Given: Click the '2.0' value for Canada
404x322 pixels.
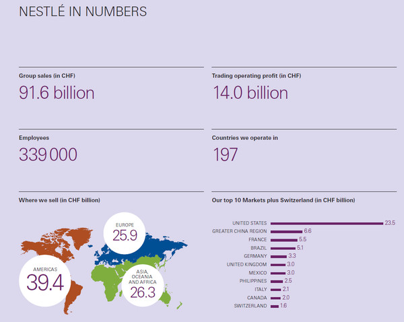Looking at the screenshot, I should [x=285, y=297].
